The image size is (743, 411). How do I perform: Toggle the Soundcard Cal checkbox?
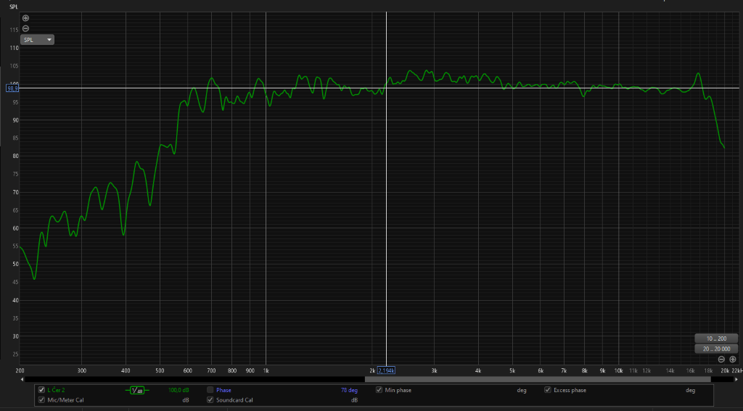(x=210, y=399)
